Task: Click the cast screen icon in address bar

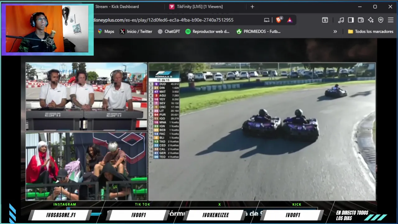Action: point(267,20)
